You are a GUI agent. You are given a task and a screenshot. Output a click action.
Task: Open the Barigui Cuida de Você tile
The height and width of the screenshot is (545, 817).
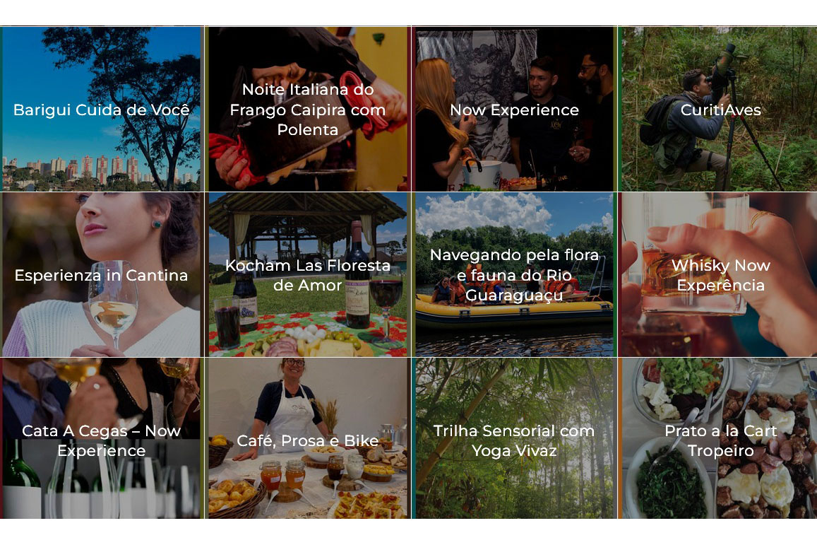point(102,109)
